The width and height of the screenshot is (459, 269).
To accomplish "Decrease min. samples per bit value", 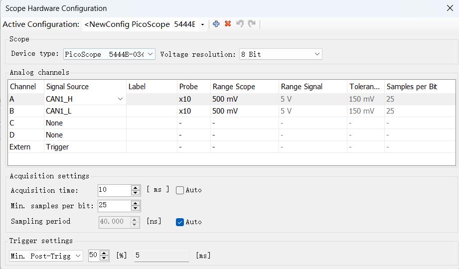I will point(136,208).
